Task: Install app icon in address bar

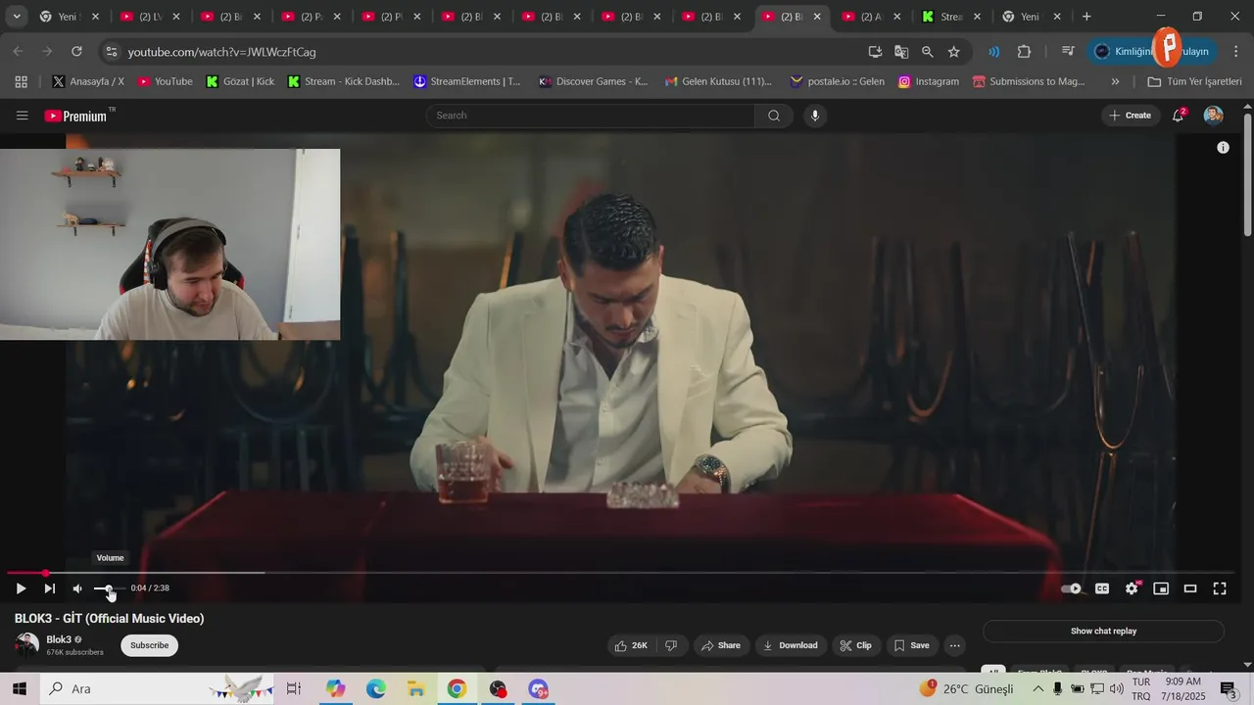Action: click(875, 52)
